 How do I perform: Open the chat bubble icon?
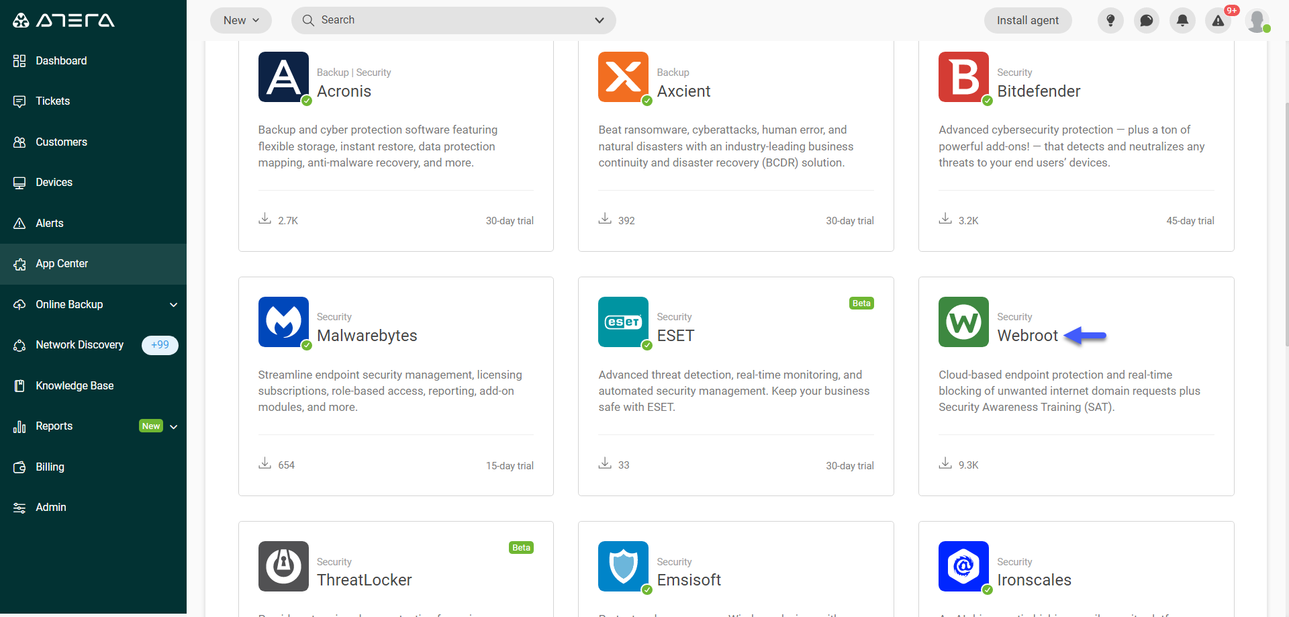(x=1147, y=20)
